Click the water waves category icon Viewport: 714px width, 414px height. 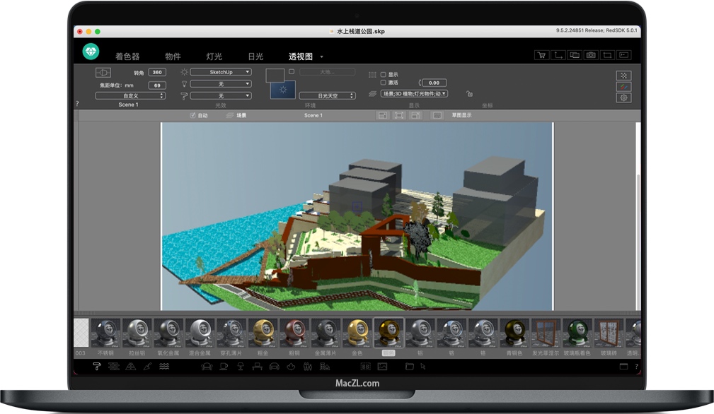164,367
